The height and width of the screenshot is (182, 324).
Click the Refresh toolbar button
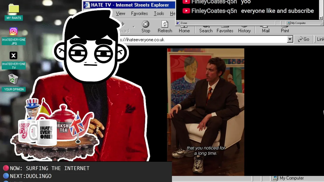click(x=165, y=27)
